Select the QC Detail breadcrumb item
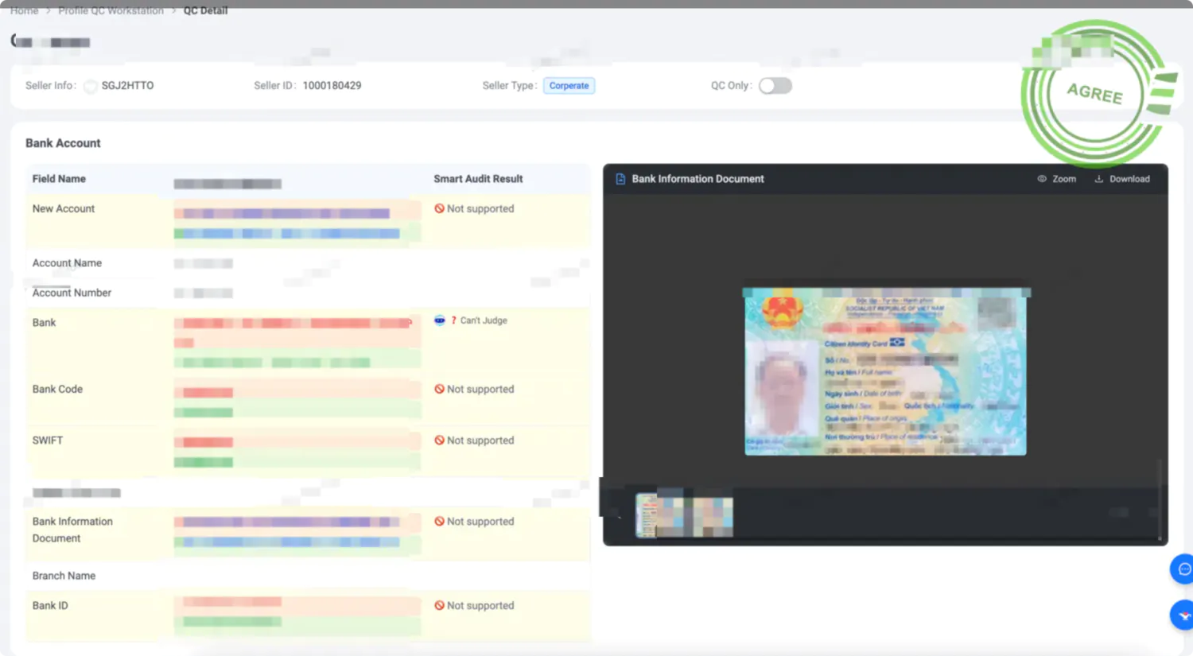Image resolution: width=1193 pixels, height=656 pixels. click(x=205, y=10)
